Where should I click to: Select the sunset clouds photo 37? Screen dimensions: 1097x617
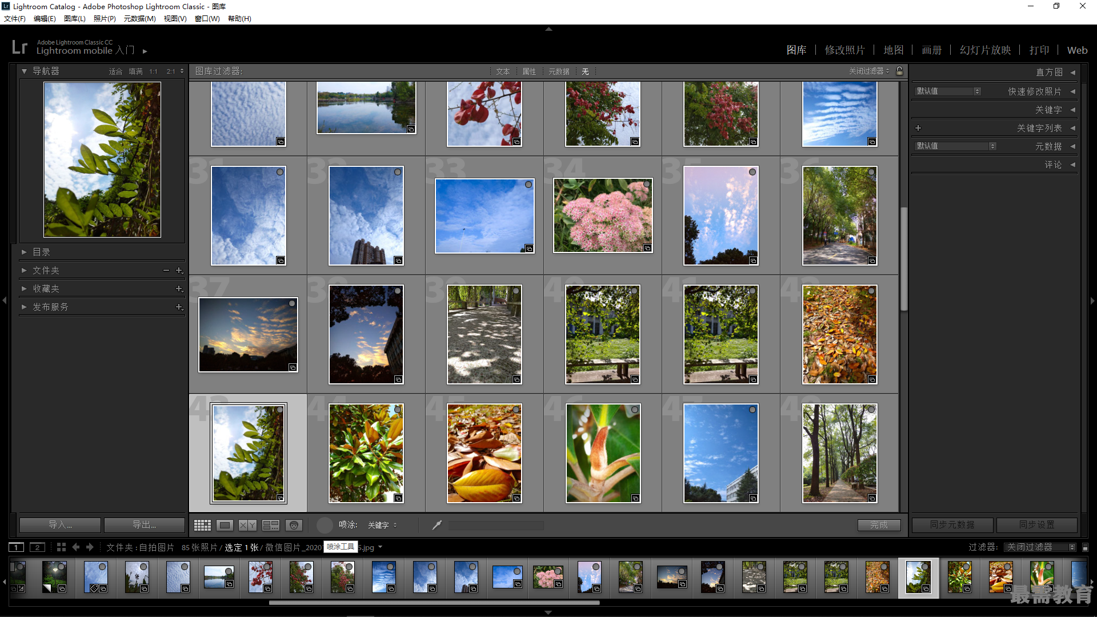[x=248, y=335]
